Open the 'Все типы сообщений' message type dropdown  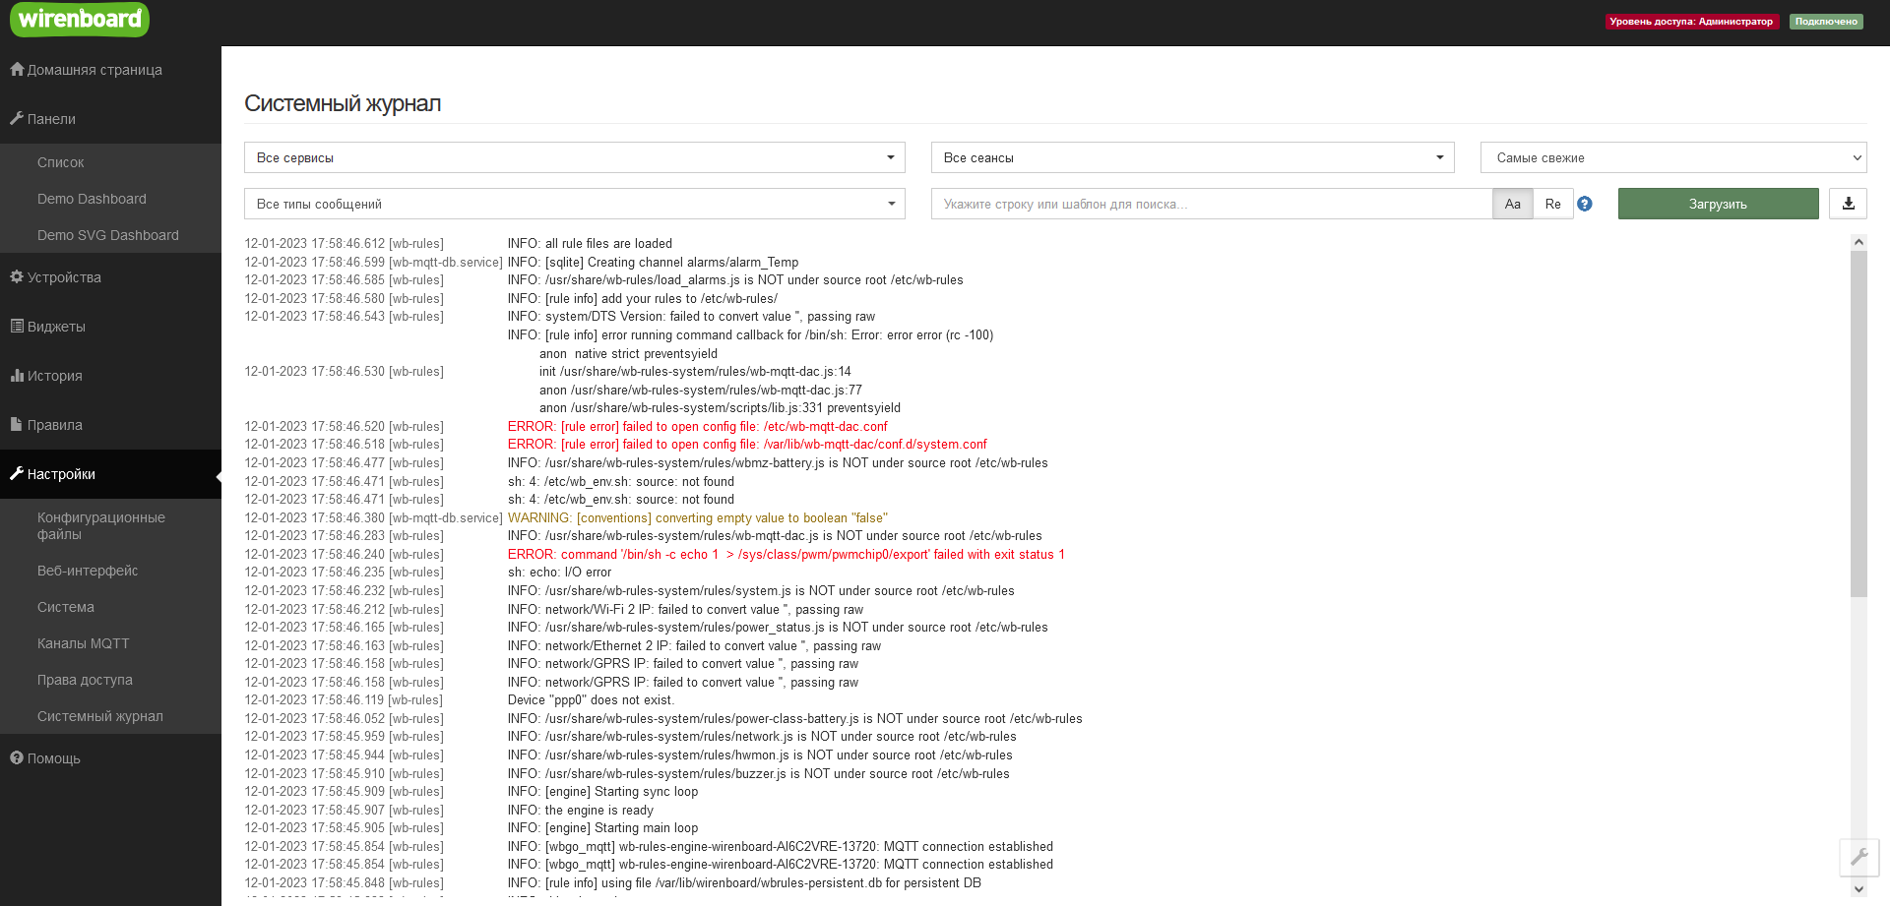pyautogui.click(x=574, y=204)
